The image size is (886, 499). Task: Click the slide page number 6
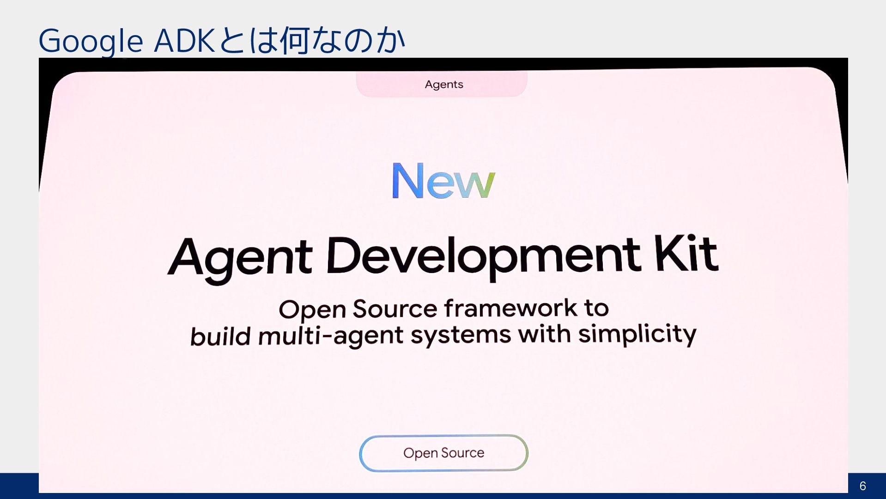click(x=862, y=486)
